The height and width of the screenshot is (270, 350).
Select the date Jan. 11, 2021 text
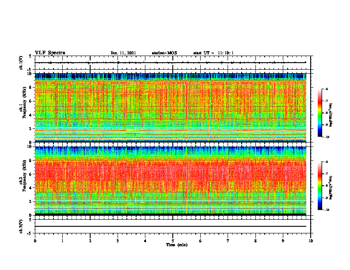point(123,53)
